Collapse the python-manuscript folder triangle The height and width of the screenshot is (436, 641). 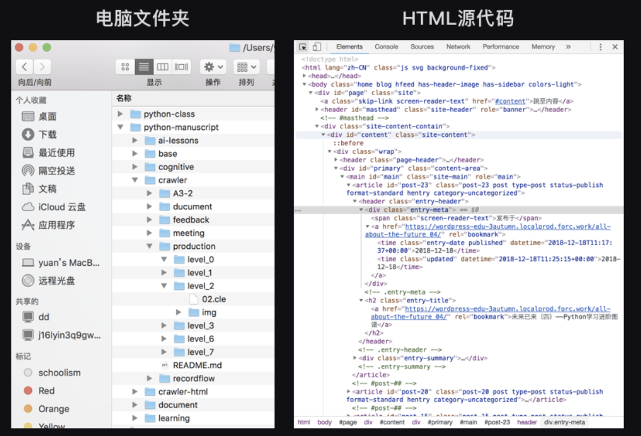(120, 127)
